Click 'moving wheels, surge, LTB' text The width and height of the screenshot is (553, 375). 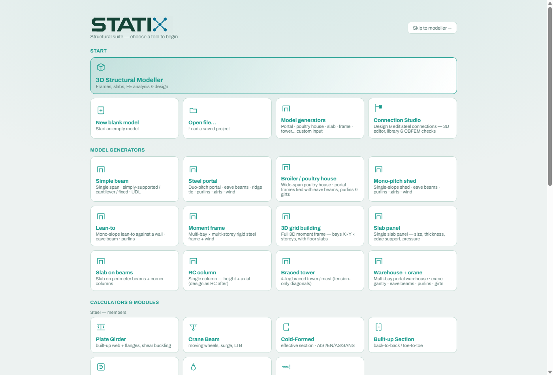(x=215, y=345)
